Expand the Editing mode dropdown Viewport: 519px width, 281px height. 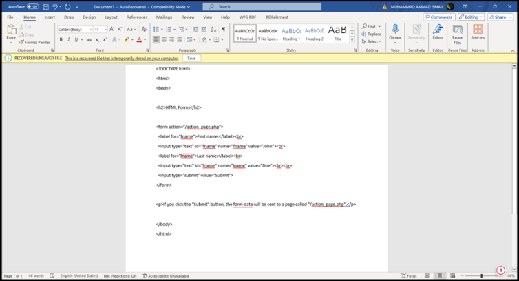click(472, 17)
